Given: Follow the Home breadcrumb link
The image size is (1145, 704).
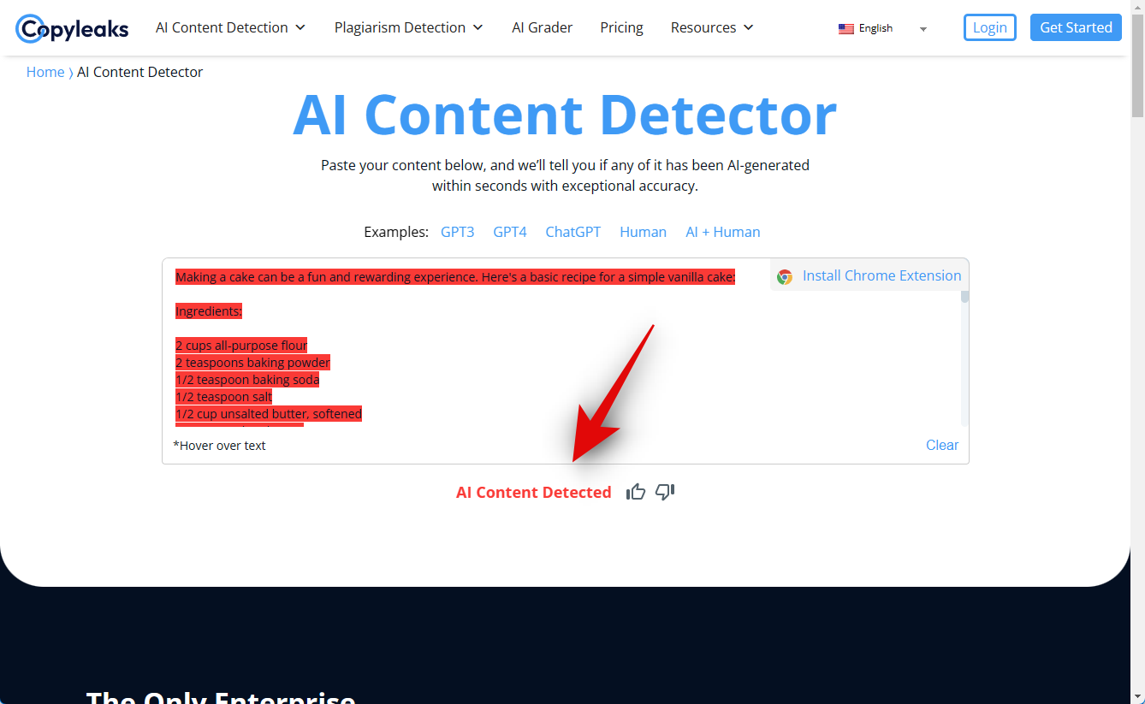Looking at the screenshot, I should click(45, 72).
